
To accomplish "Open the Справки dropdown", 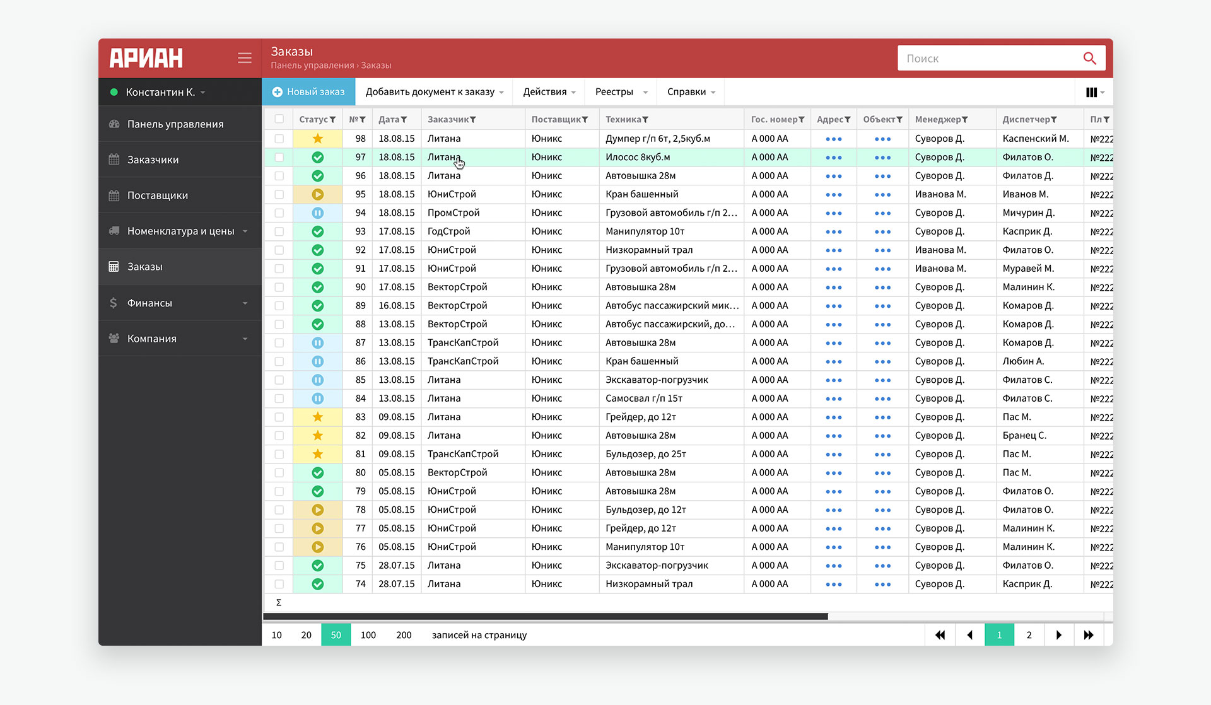I will pyautogui.click(x=691, y=92).
